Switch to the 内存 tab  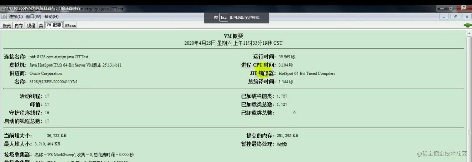[x=19, y=26]
